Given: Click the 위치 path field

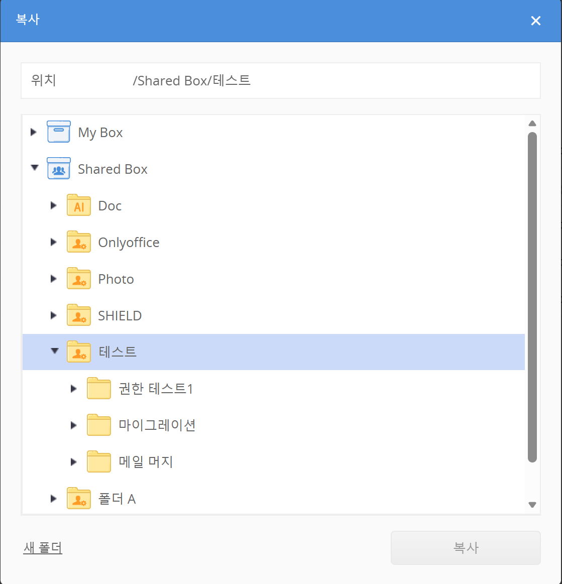Looking at the screenshot, I should 331,80.
